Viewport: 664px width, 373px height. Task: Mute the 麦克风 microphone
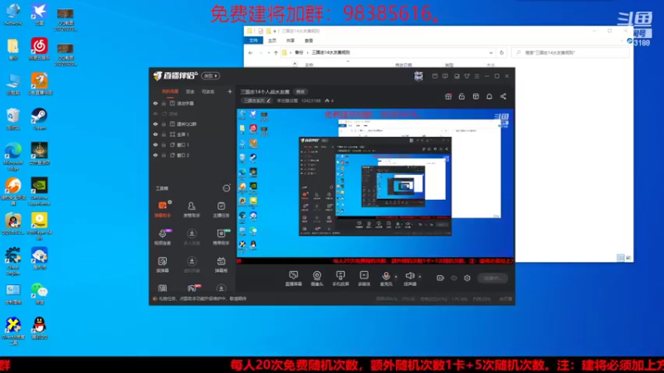(386, 279)
